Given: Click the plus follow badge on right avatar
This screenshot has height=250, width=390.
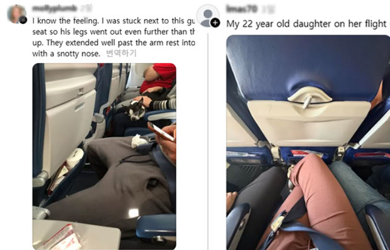Looking at the screenshot, I should click(x=215, y=23).
